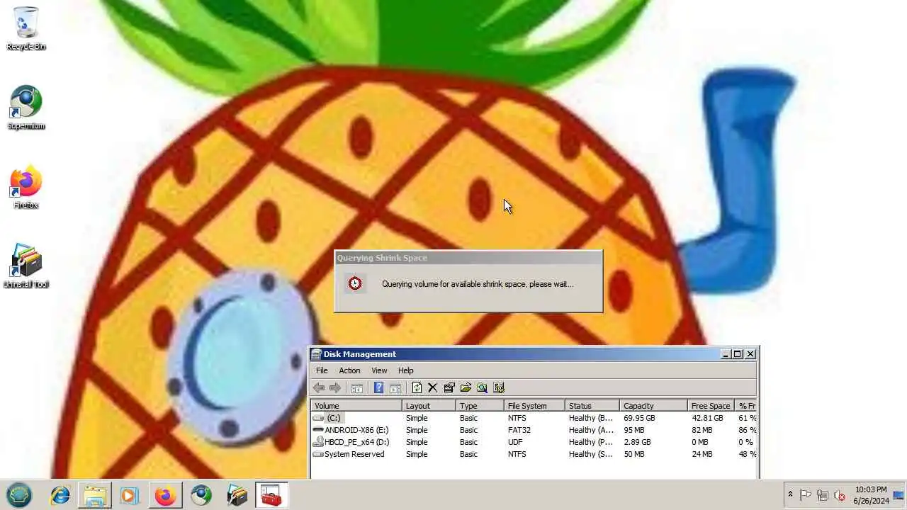Click the 42.81 GB free space cell
This screenshot has height=510, width=907.
pyautogui.click(x=707, y=418)
